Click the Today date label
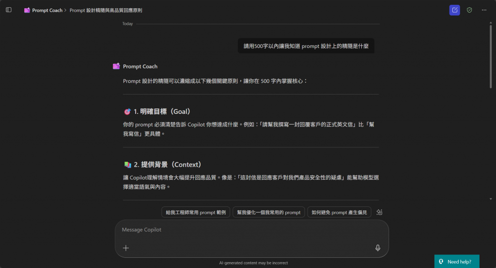496x268 pixels. (127, 24)
